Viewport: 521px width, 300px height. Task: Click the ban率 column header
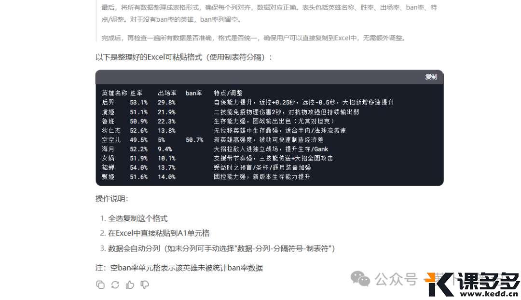194,93
